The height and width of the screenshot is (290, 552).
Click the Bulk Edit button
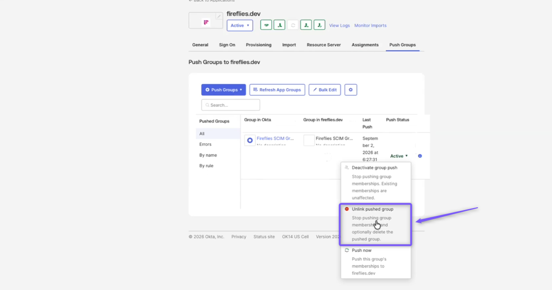pos(324,90)
